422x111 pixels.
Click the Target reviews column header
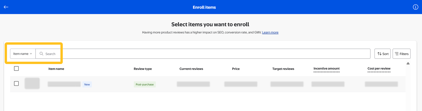(x=283, y=69)
